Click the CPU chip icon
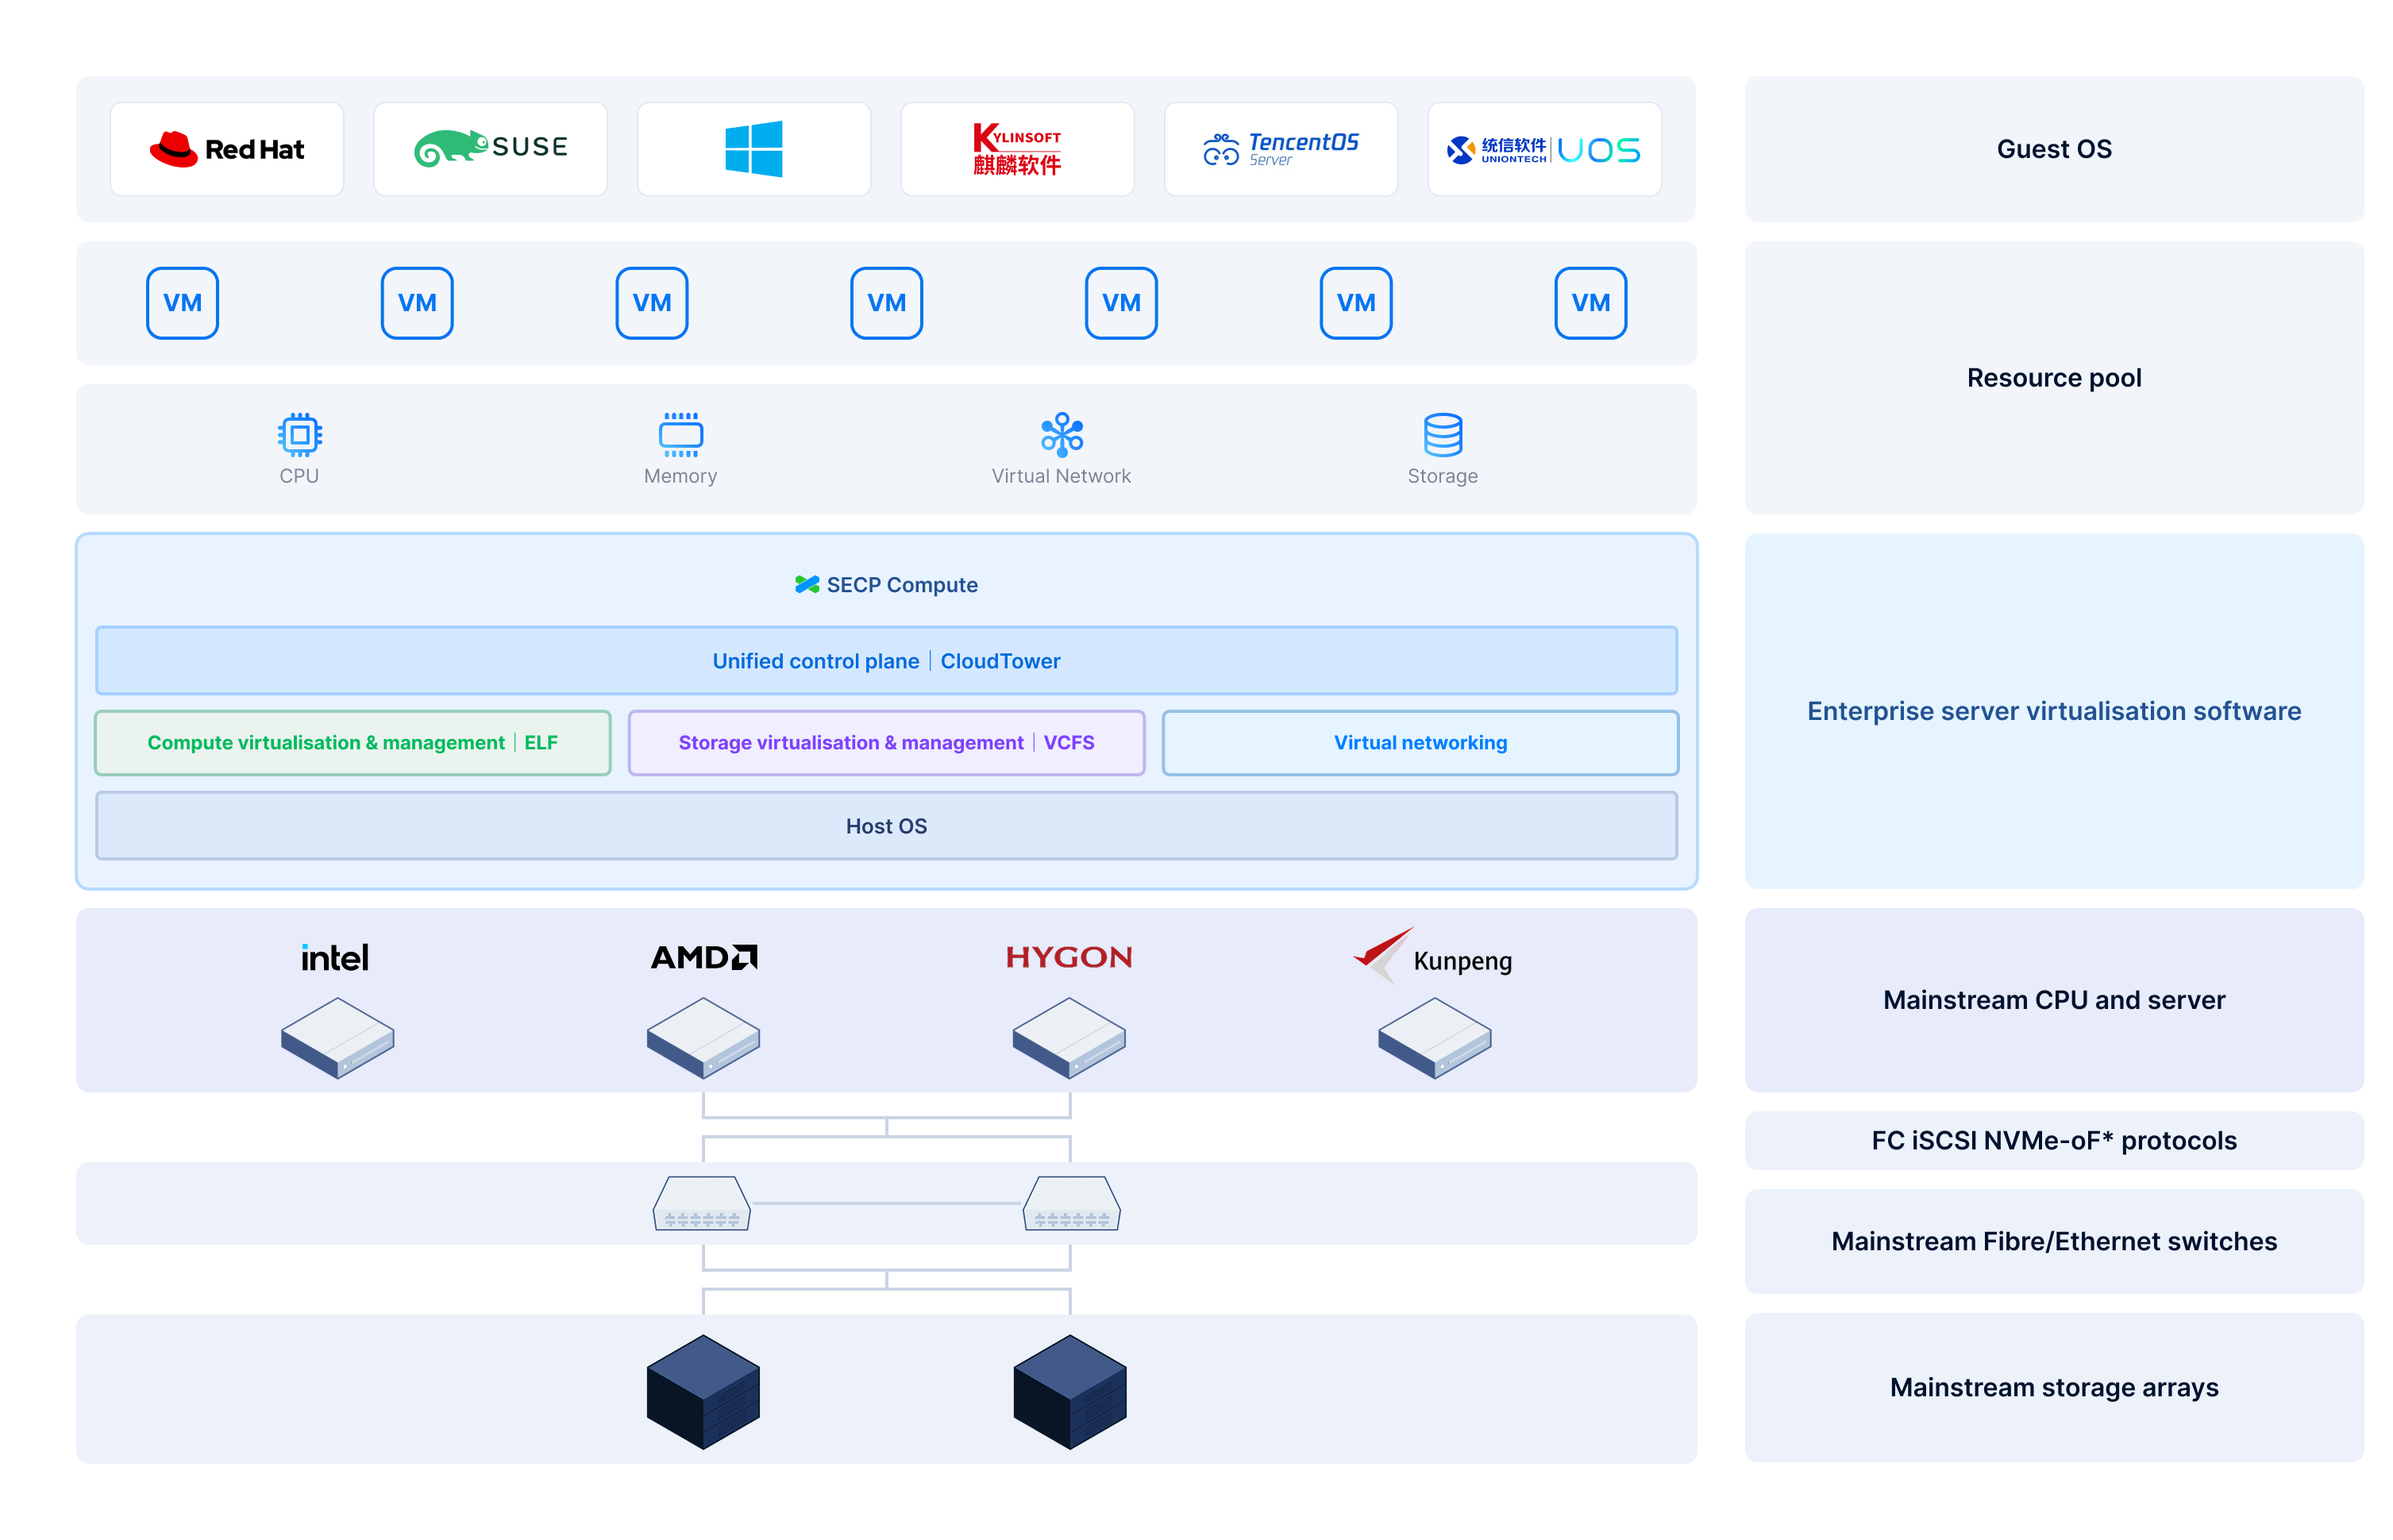 (299, 434)
